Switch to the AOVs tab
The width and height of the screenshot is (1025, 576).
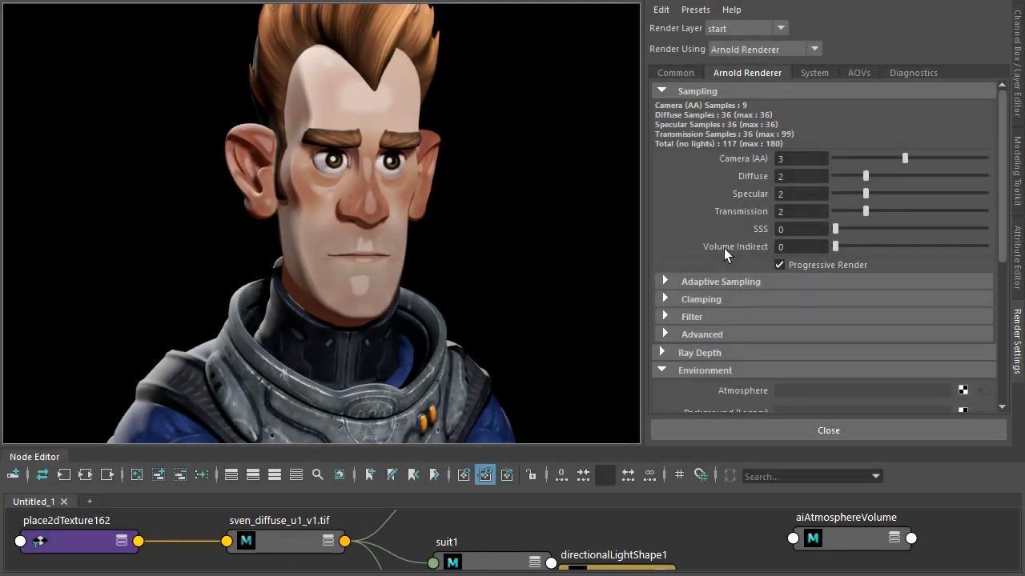pos(858,73)
